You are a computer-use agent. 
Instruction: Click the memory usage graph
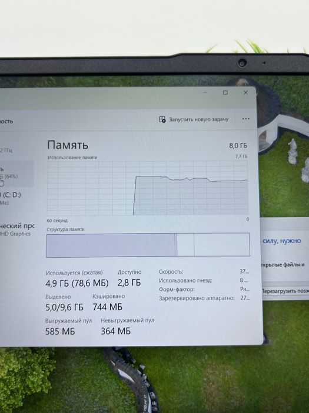pyautogui.click(x=148, y=188)
